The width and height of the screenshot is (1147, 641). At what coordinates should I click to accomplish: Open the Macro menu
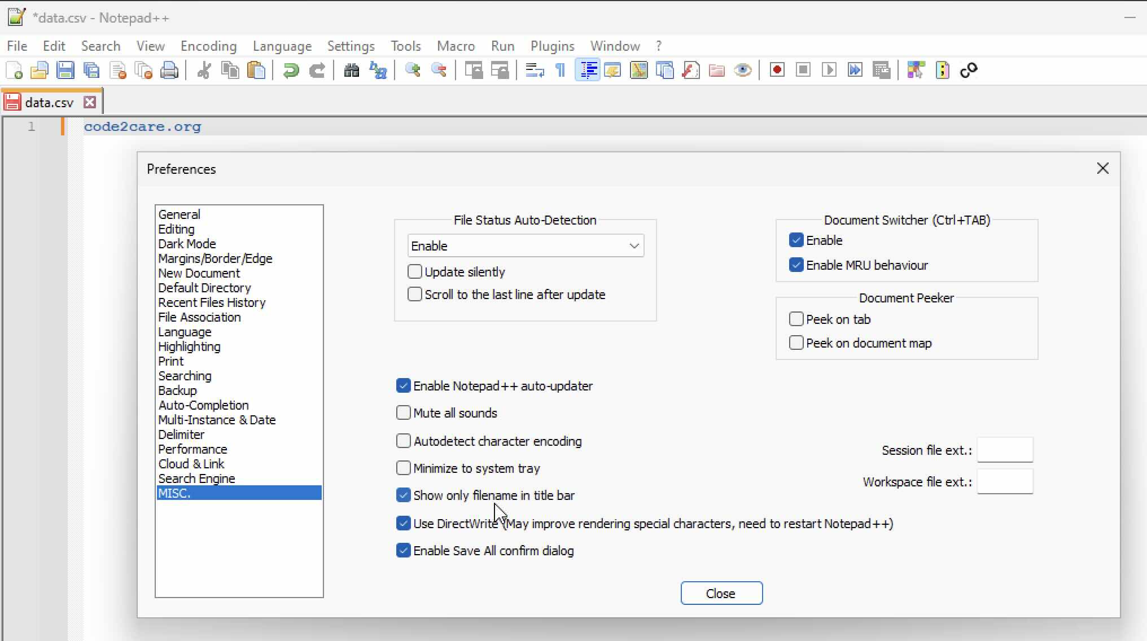[x=456, y=46]
